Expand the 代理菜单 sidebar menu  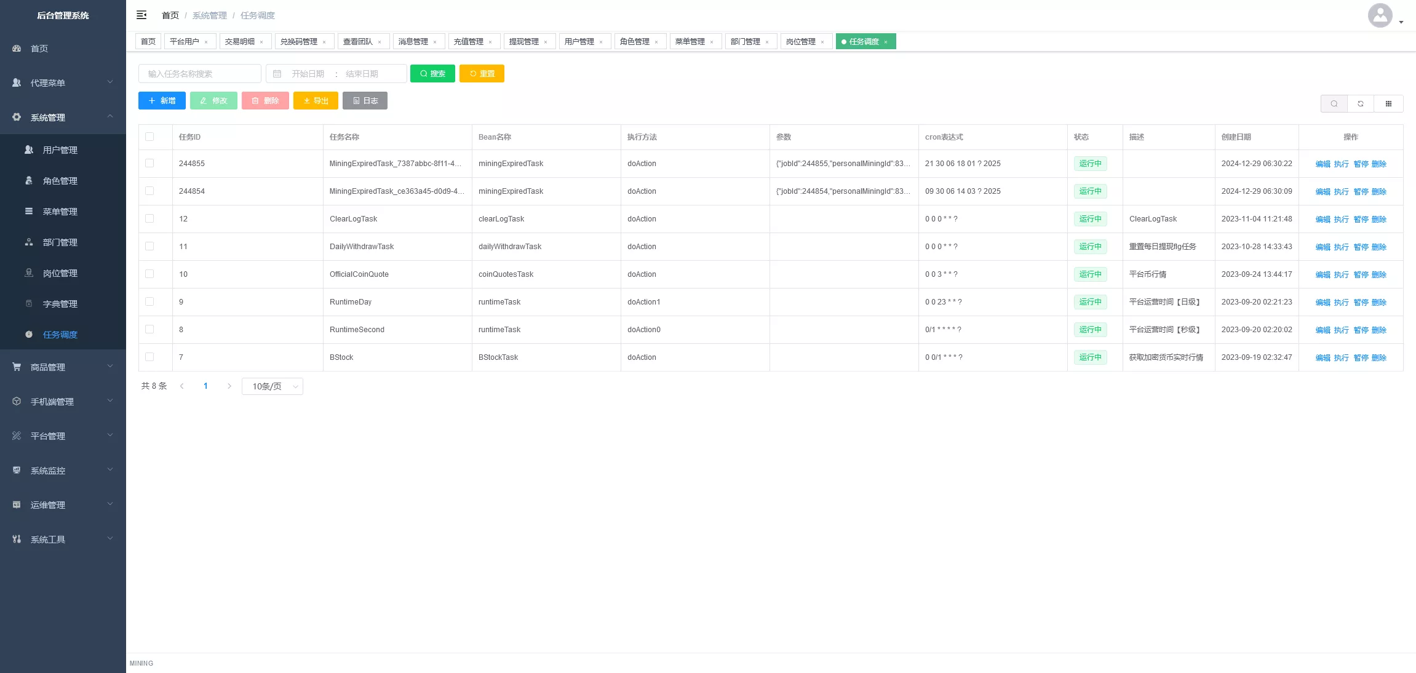click(x=63, y=82)
